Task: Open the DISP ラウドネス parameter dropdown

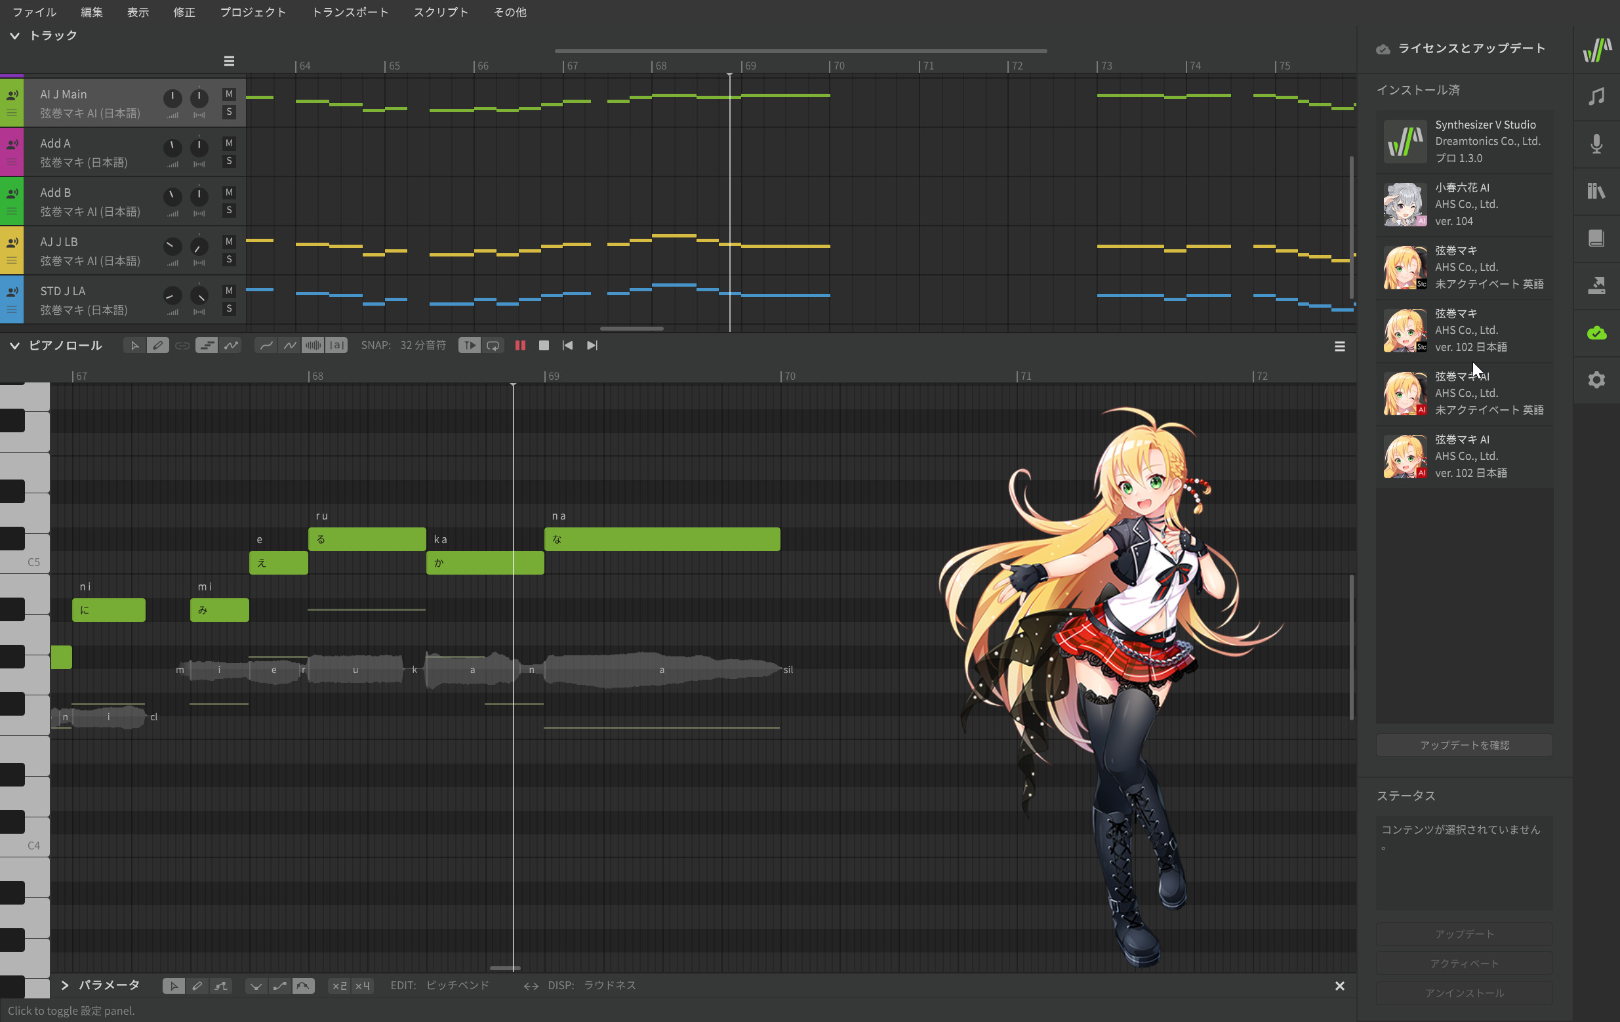Action: 609,986
